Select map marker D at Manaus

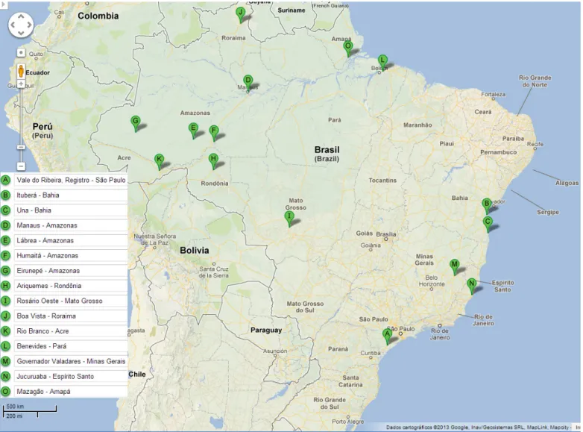coord(248,83)
